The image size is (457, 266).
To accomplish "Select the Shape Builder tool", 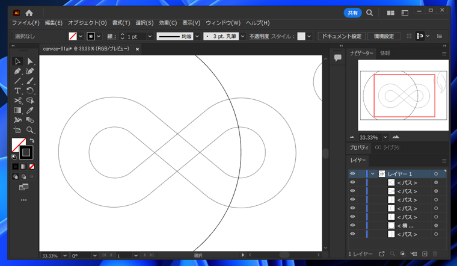I will [29, 101].
